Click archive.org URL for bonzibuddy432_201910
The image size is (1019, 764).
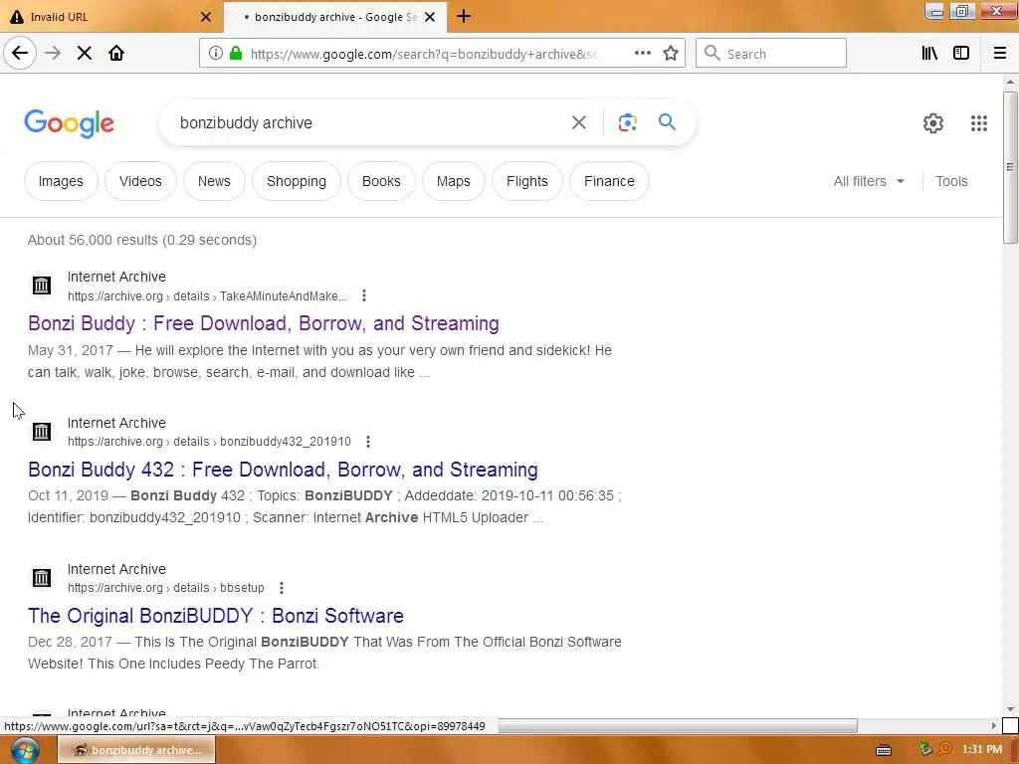[209, 442]
